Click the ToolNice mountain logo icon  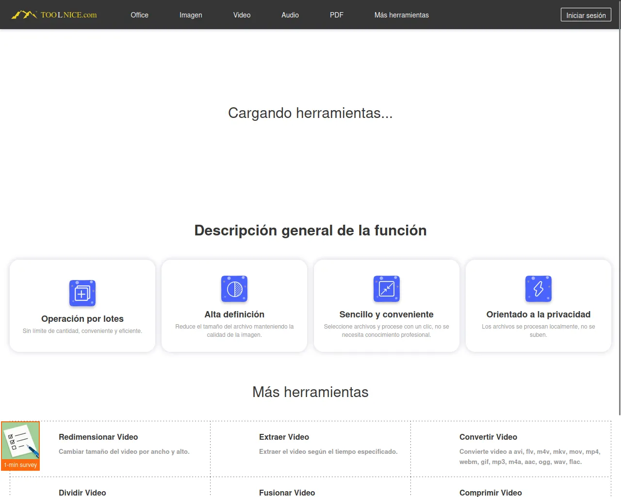tap(24, 15)
